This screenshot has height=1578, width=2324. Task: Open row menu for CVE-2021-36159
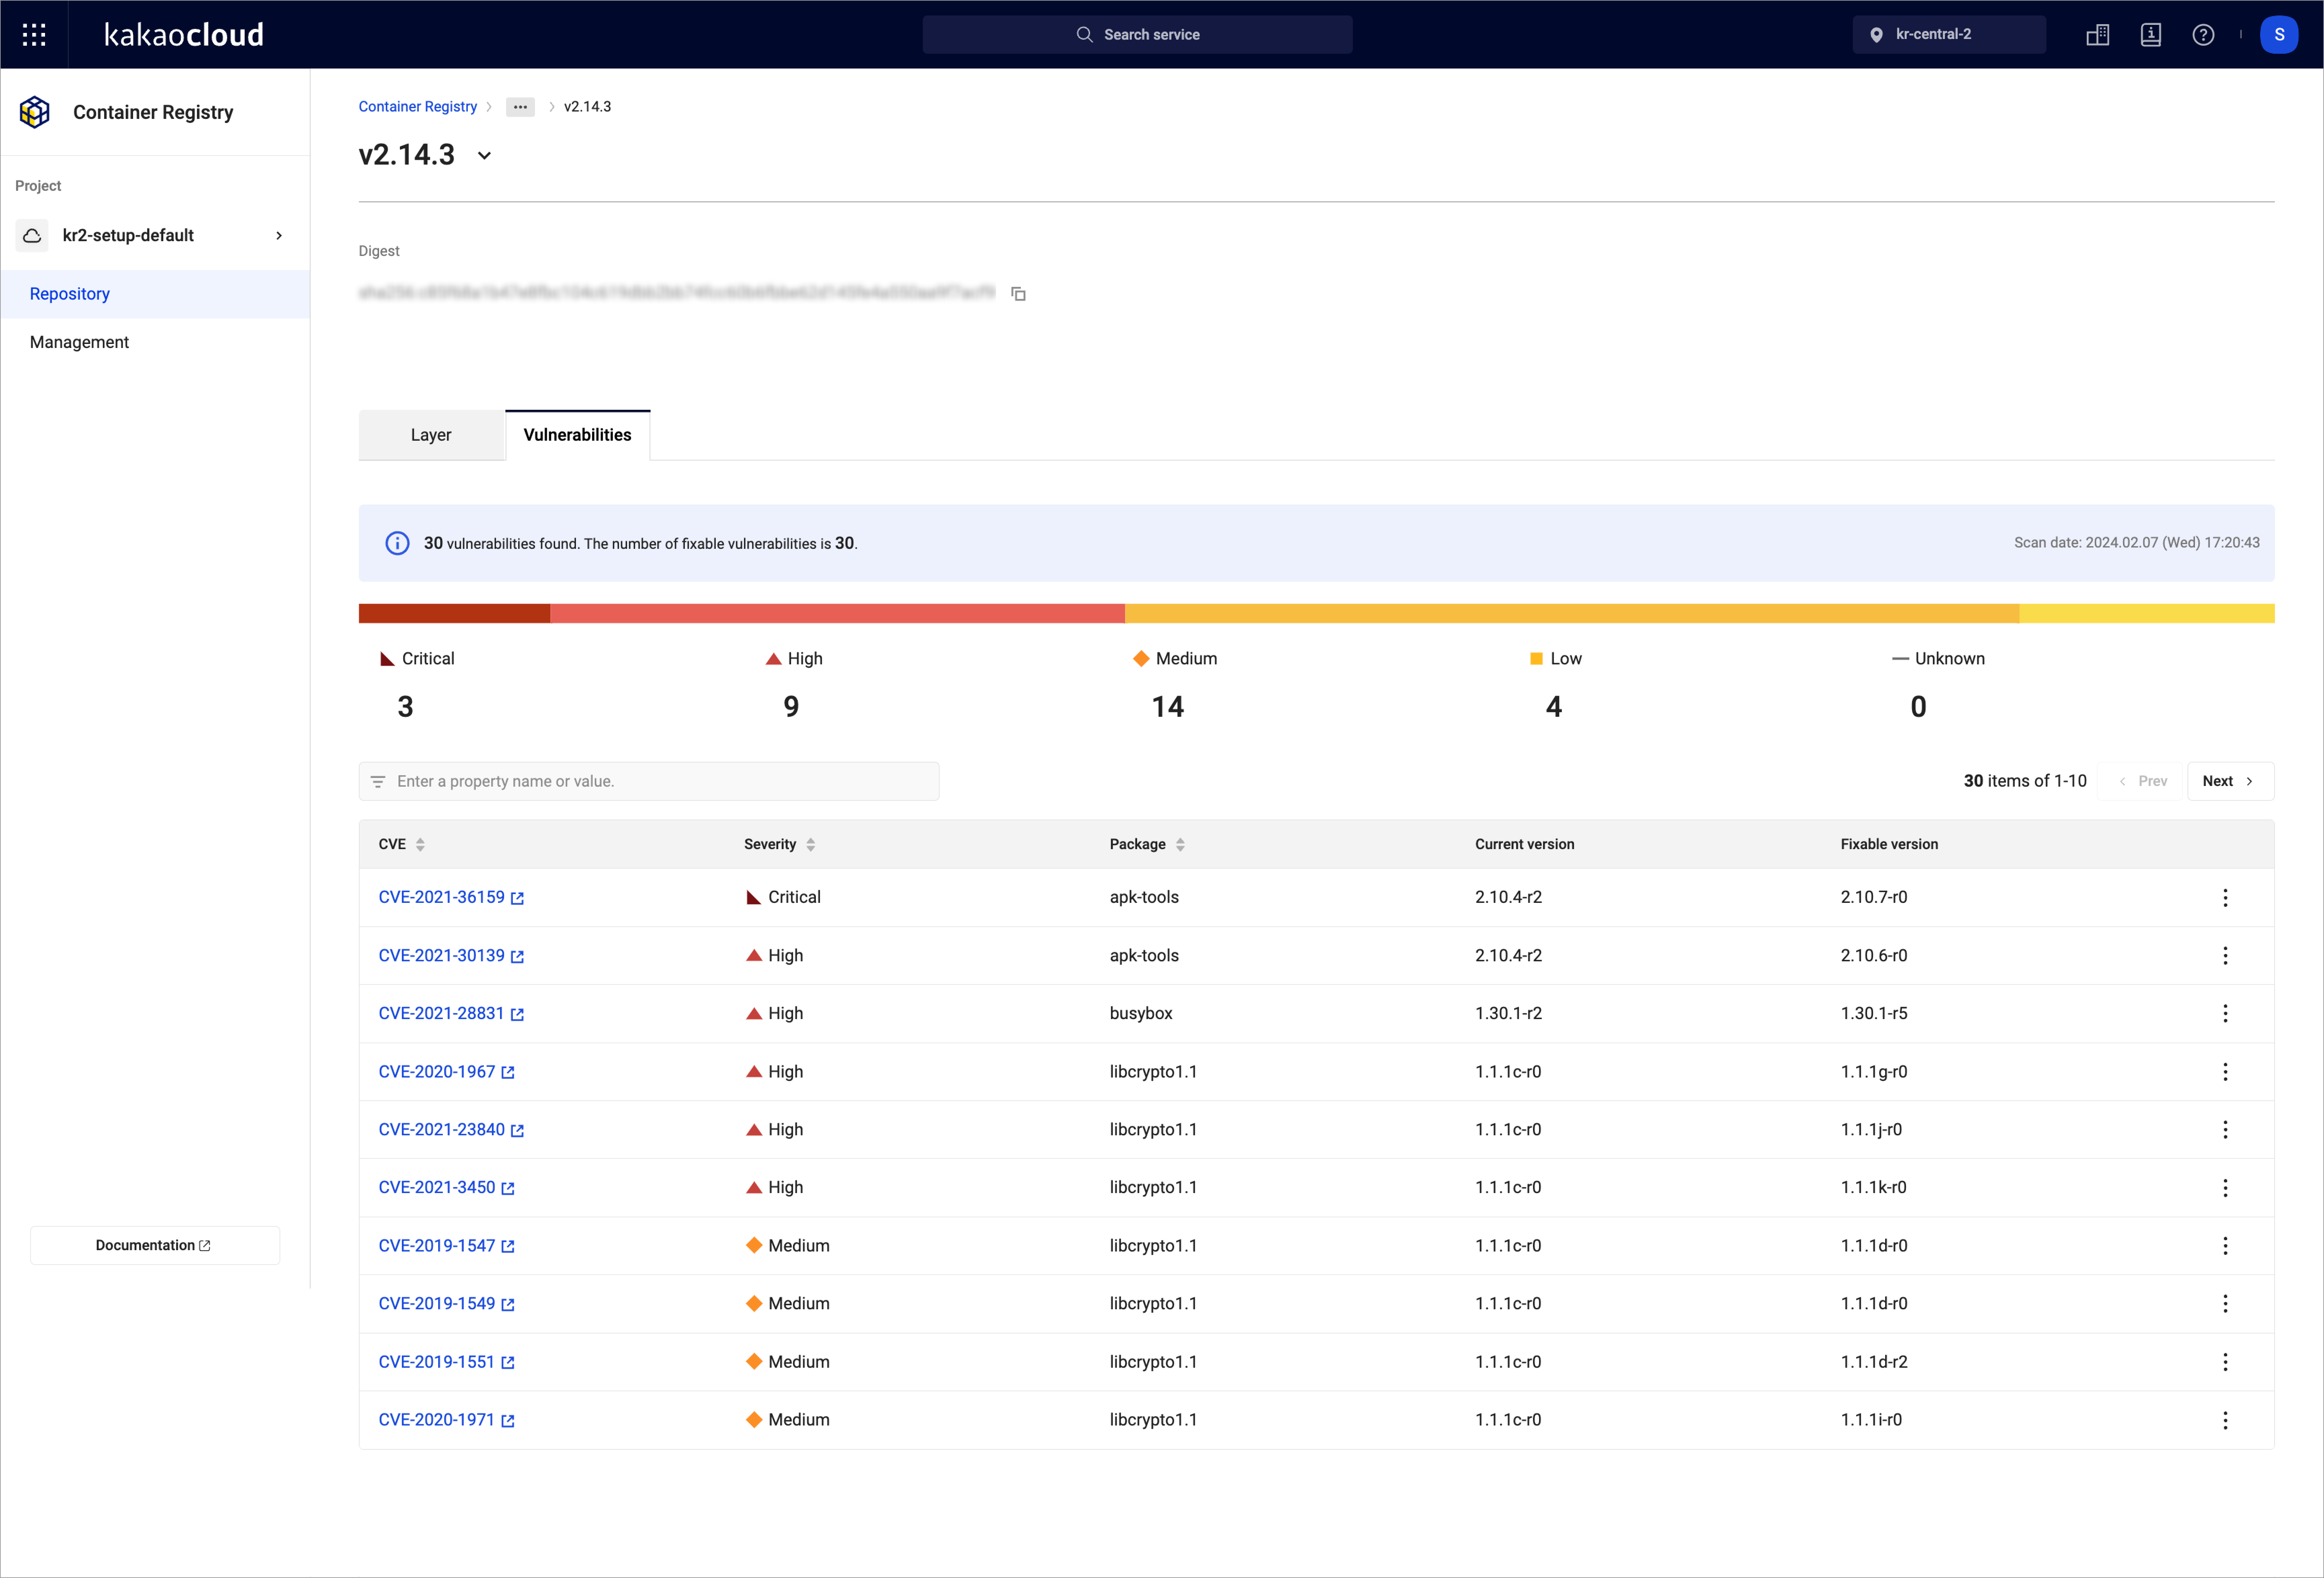[x=2225, y=897]
